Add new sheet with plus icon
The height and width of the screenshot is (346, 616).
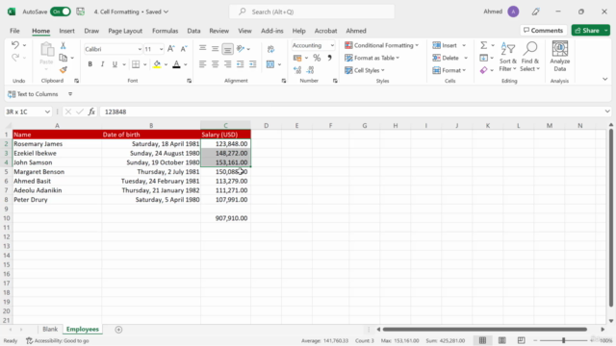click(x=118, y=330)
